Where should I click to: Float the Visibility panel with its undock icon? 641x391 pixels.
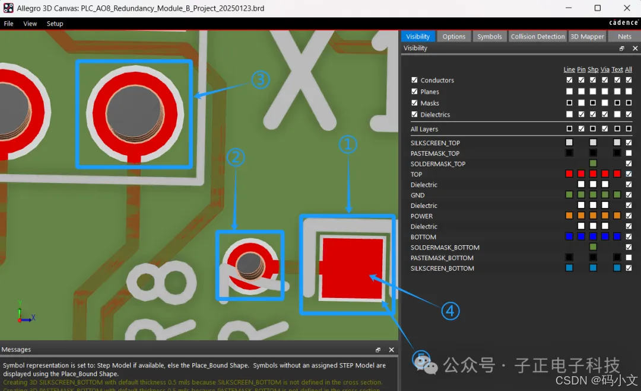pos(622,48)
